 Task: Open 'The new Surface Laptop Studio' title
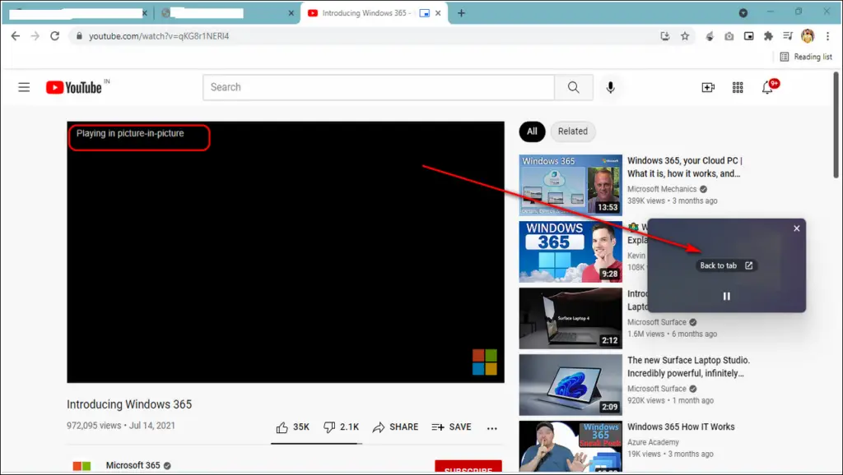688,367
